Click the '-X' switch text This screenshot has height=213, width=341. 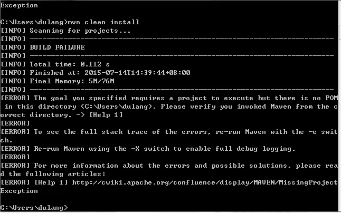point(135,149)
